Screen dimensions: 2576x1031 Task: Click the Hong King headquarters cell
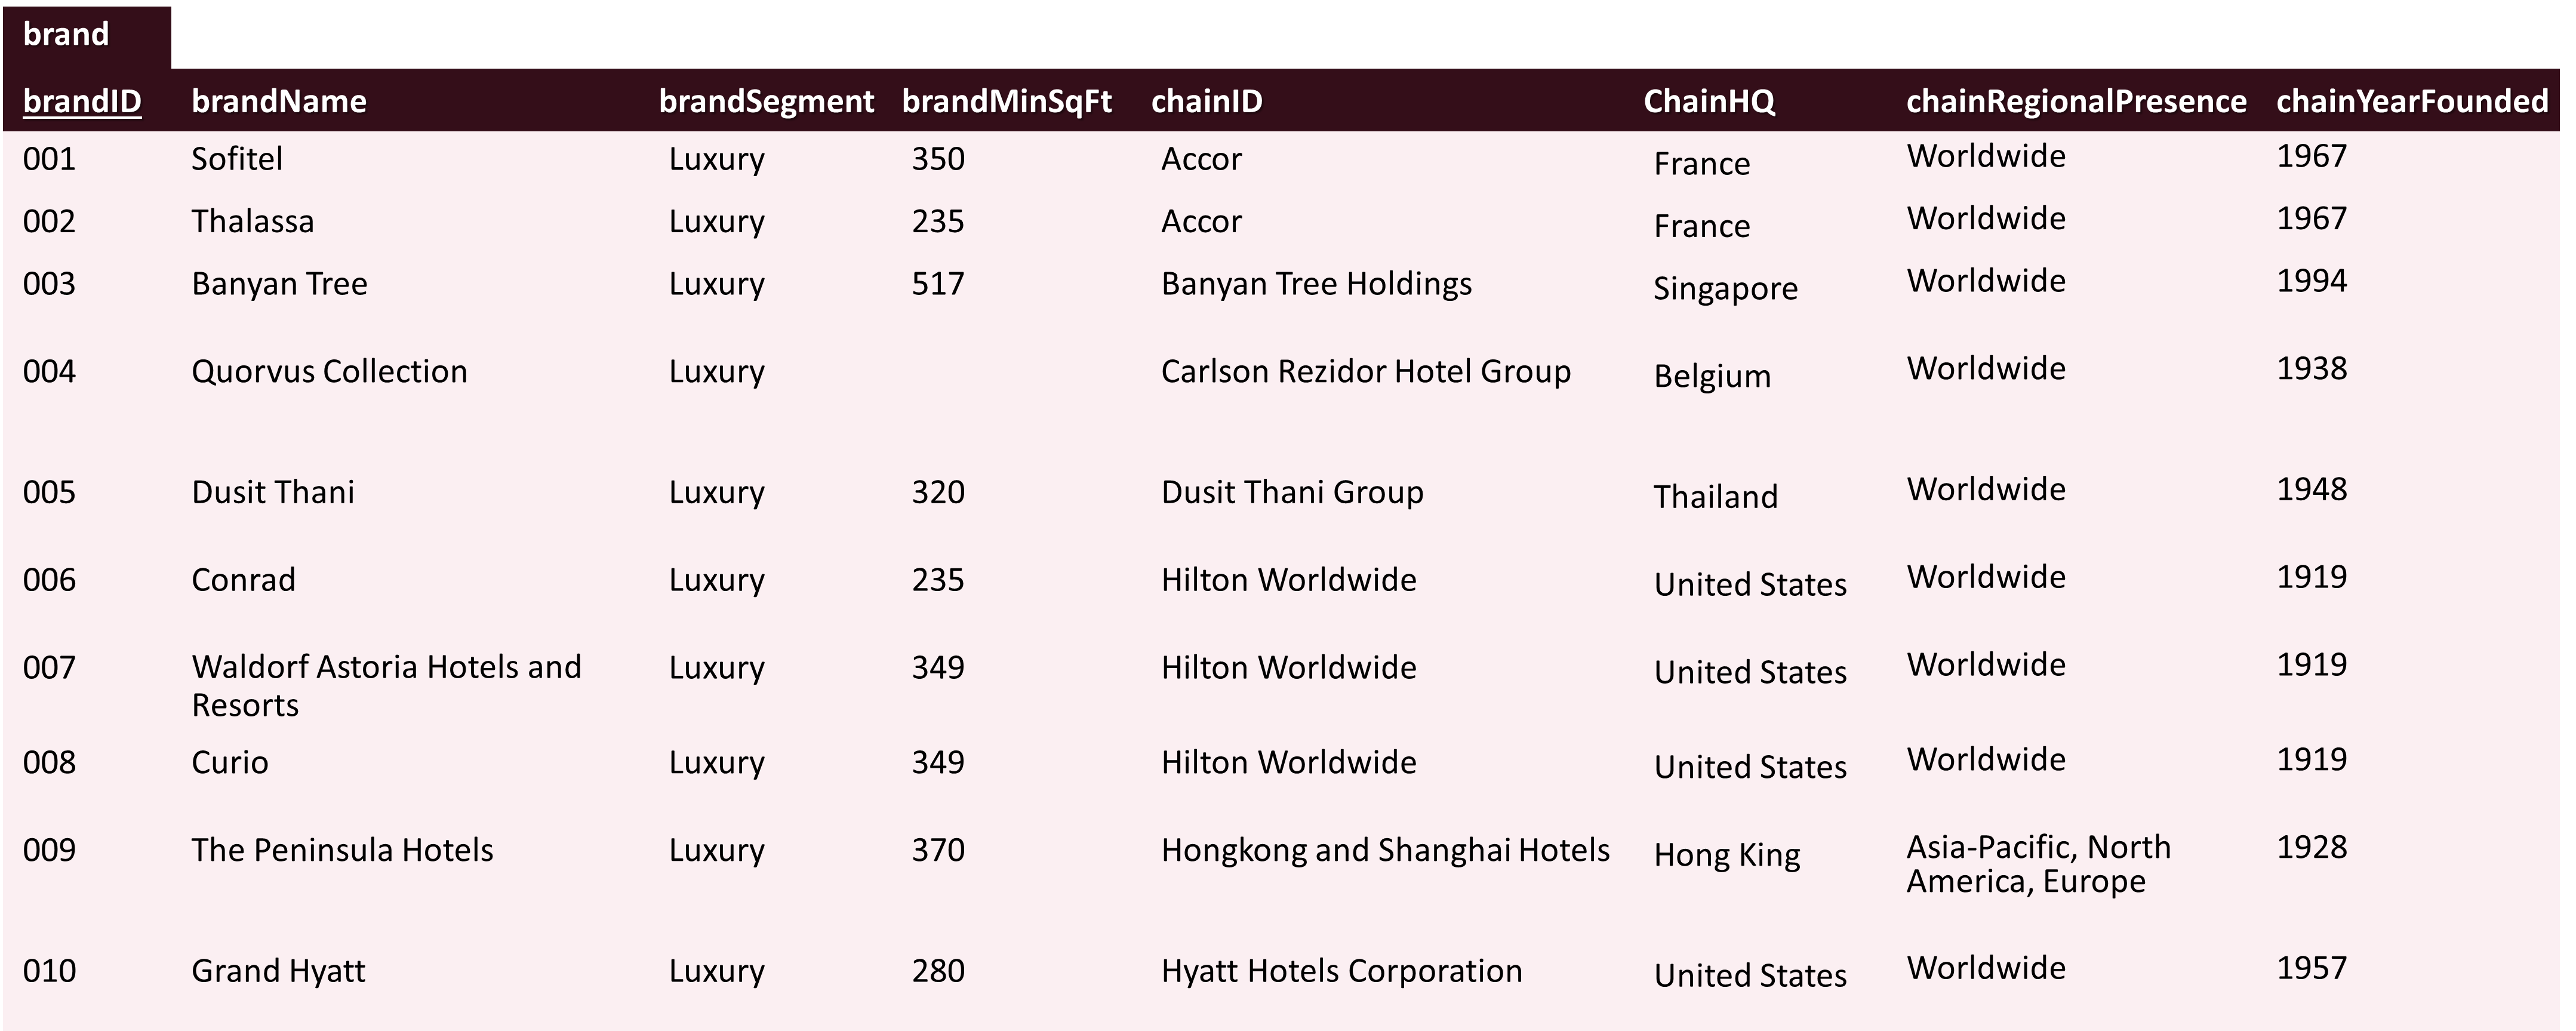point(1726,855)
